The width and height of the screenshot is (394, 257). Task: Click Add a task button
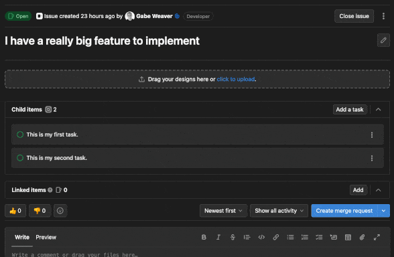(350, 110)
